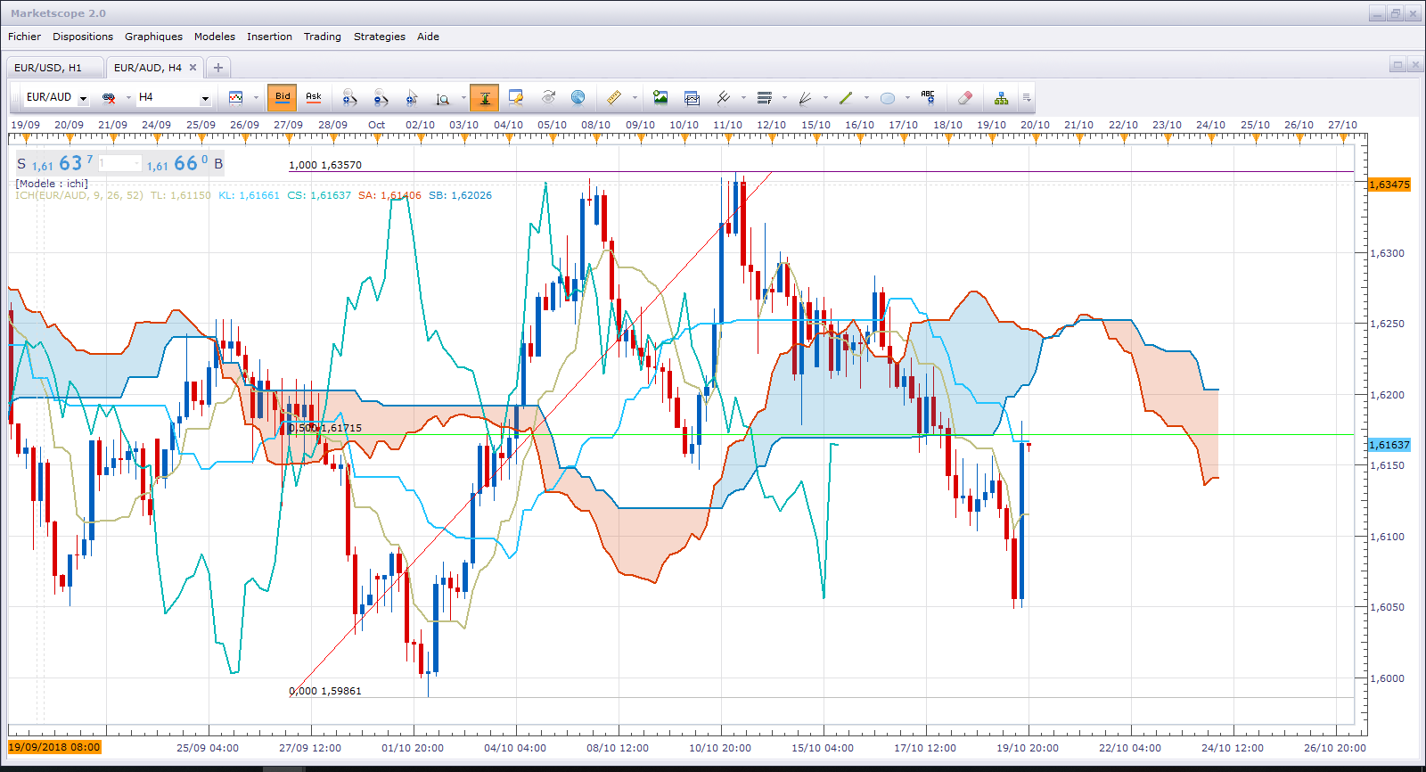Select the ABC text label tool
Screen dimensions: 1426x772
coord(928,97)
